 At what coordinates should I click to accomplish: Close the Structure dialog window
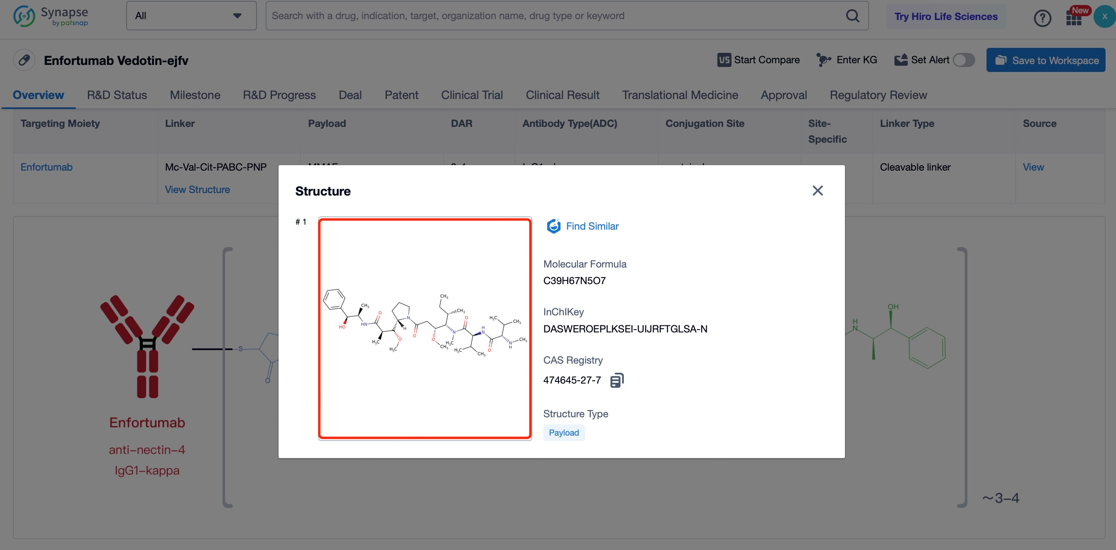(x=818, y=190)
